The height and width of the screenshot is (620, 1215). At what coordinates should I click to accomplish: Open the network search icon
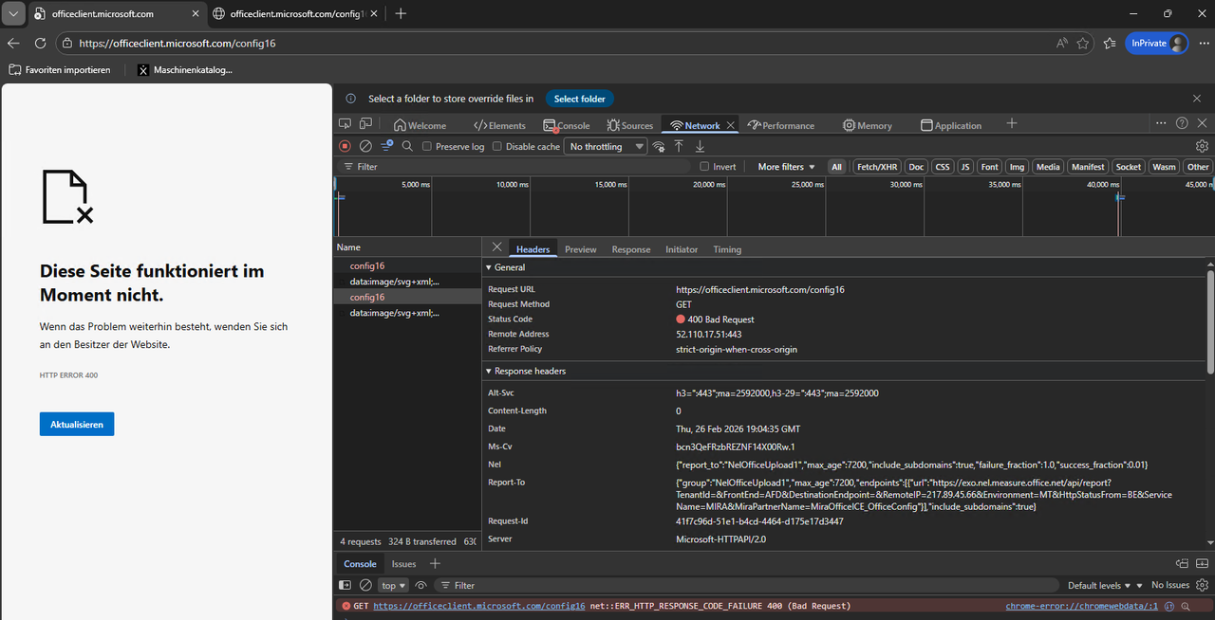coord(407,146)
